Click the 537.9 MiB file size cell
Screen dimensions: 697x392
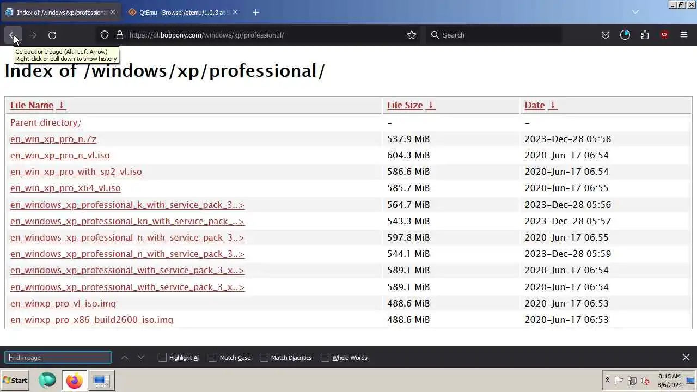coord(408,139)
